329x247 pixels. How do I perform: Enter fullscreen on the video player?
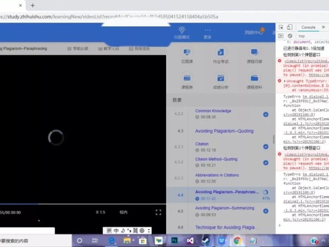point(158,212)
